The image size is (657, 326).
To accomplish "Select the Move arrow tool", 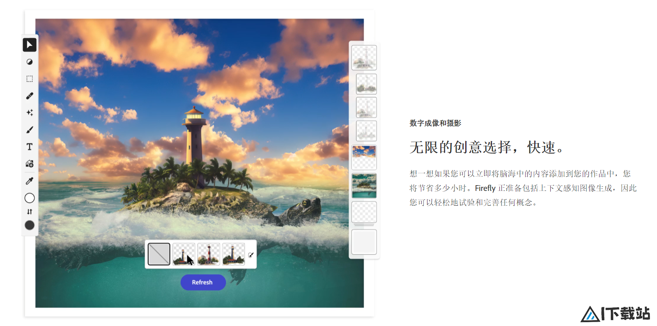I will click(x=30, y=45).
